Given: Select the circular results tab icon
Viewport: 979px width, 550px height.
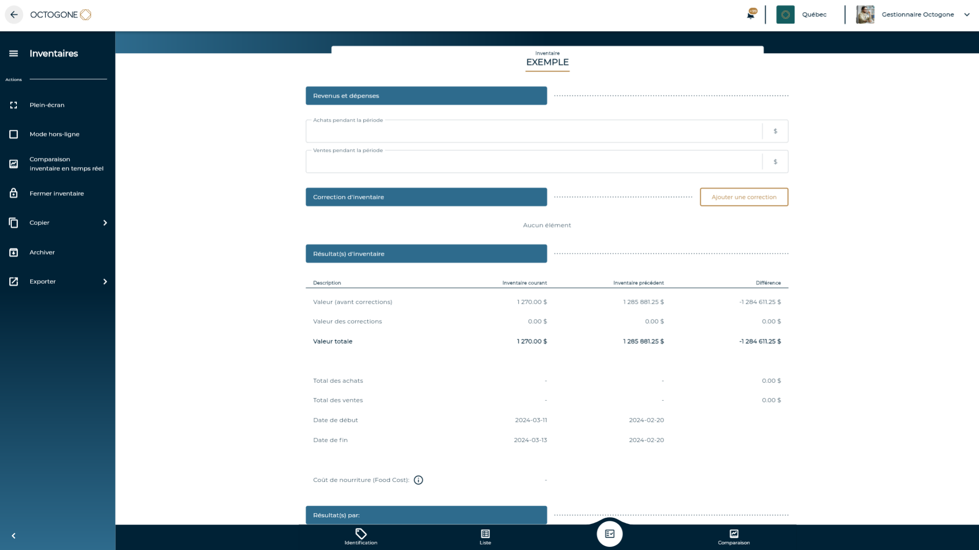Looking at the screenshot, I should [x=610, y=534].
